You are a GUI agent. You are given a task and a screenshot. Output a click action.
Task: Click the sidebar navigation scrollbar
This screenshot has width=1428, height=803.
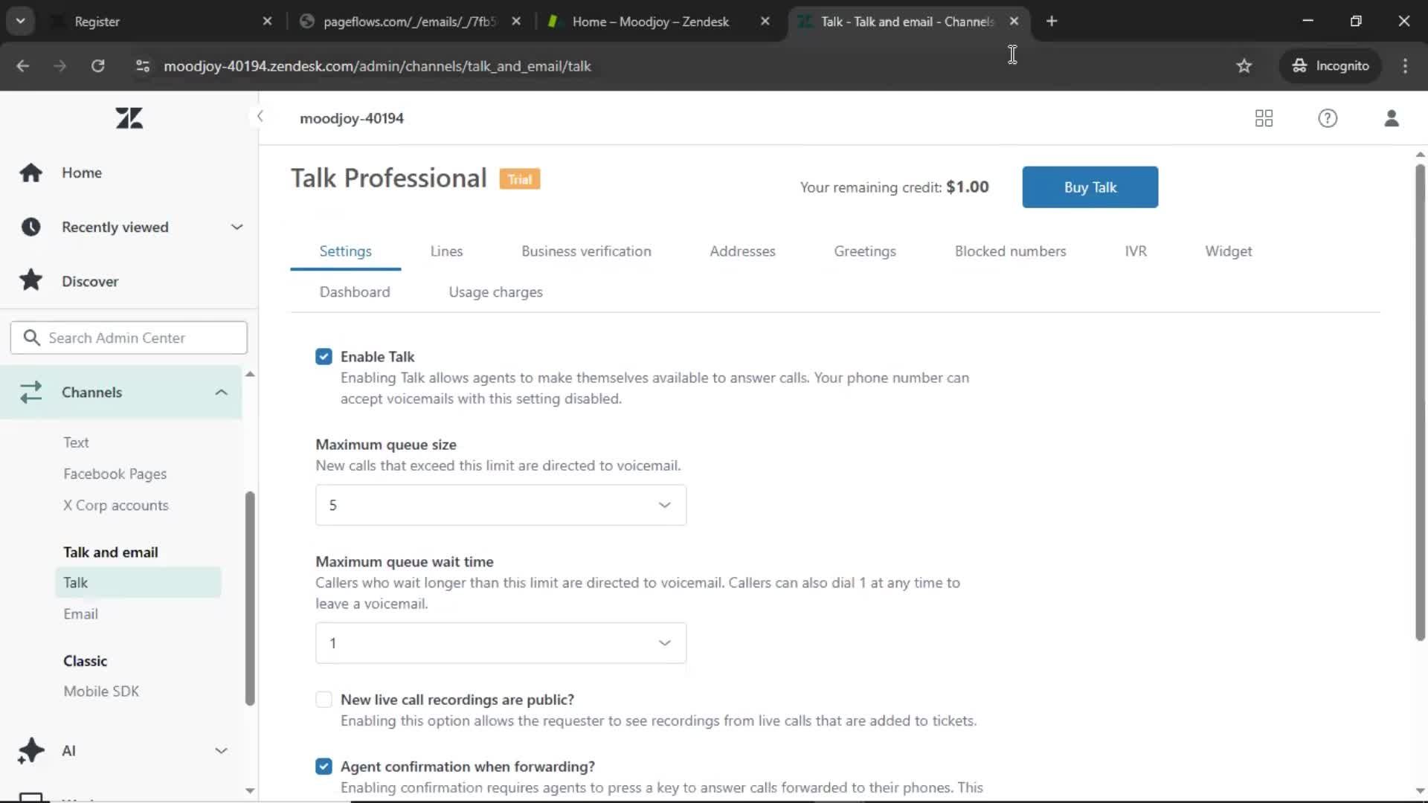tap(250, 599)
